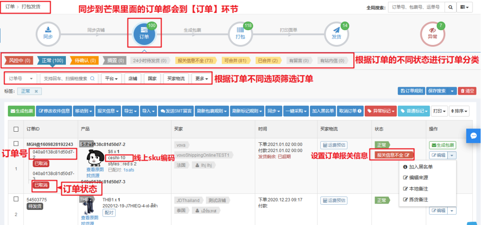Click the 配对 button for THB1 product

point(109,213)
